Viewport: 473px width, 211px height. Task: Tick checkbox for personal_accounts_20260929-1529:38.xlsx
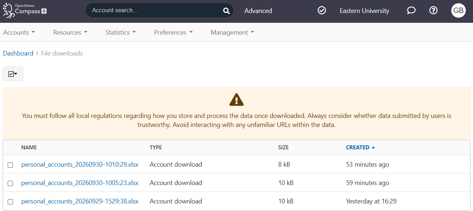(10, 202)
